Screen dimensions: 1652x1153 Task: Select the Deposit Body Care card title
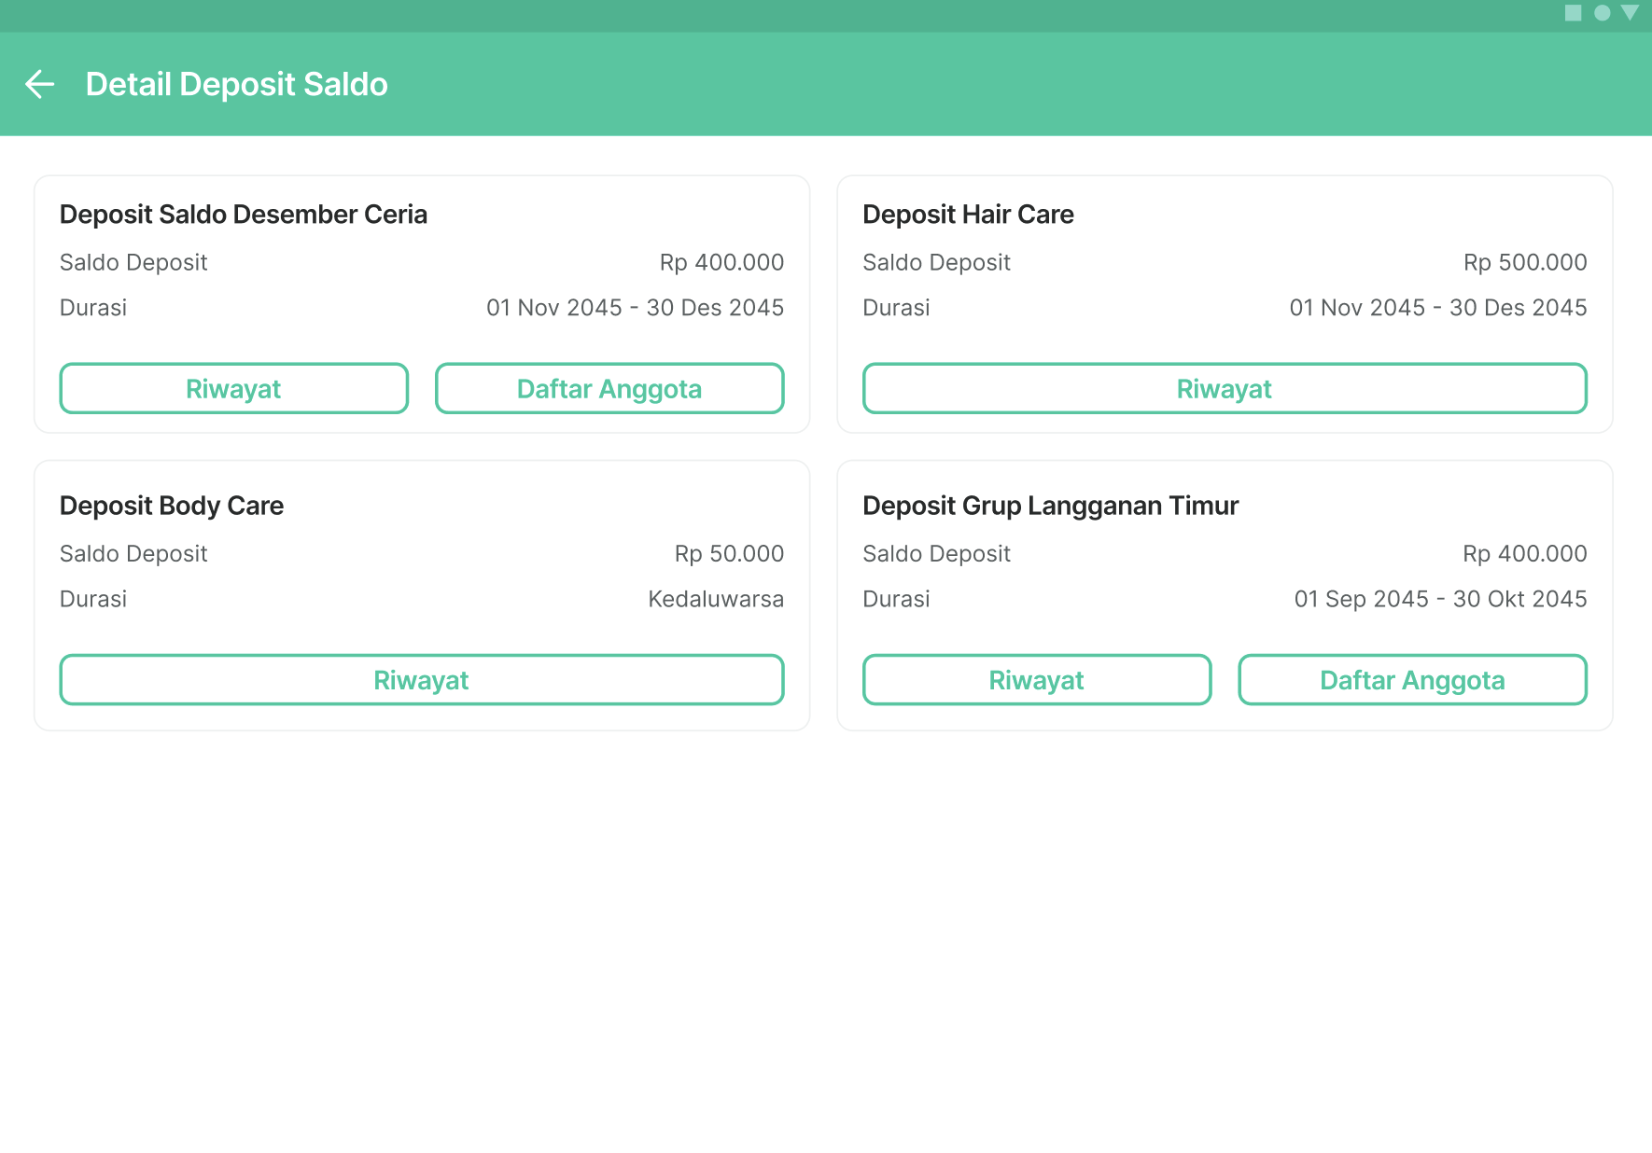[x=172, y=506]
